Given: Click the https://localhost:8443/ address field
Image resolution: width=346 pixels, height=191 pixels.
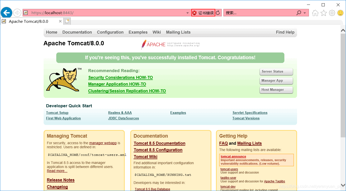Looking at the screenshot, I should point(106,13).
